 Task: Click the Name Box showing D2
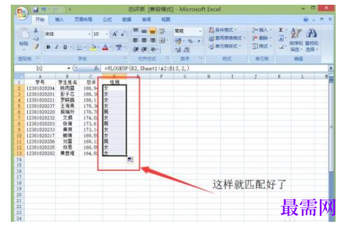click(40, 68)
